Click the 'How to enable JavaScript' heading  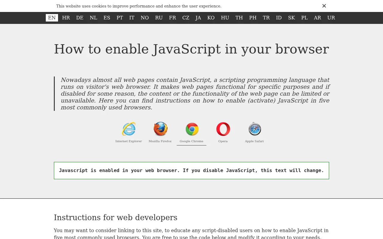tap(191, 49)
